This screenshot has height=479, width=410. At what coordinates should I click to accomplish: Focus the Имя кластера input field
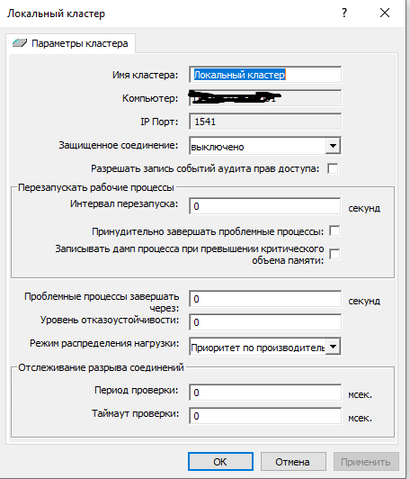tap(265, 75)
